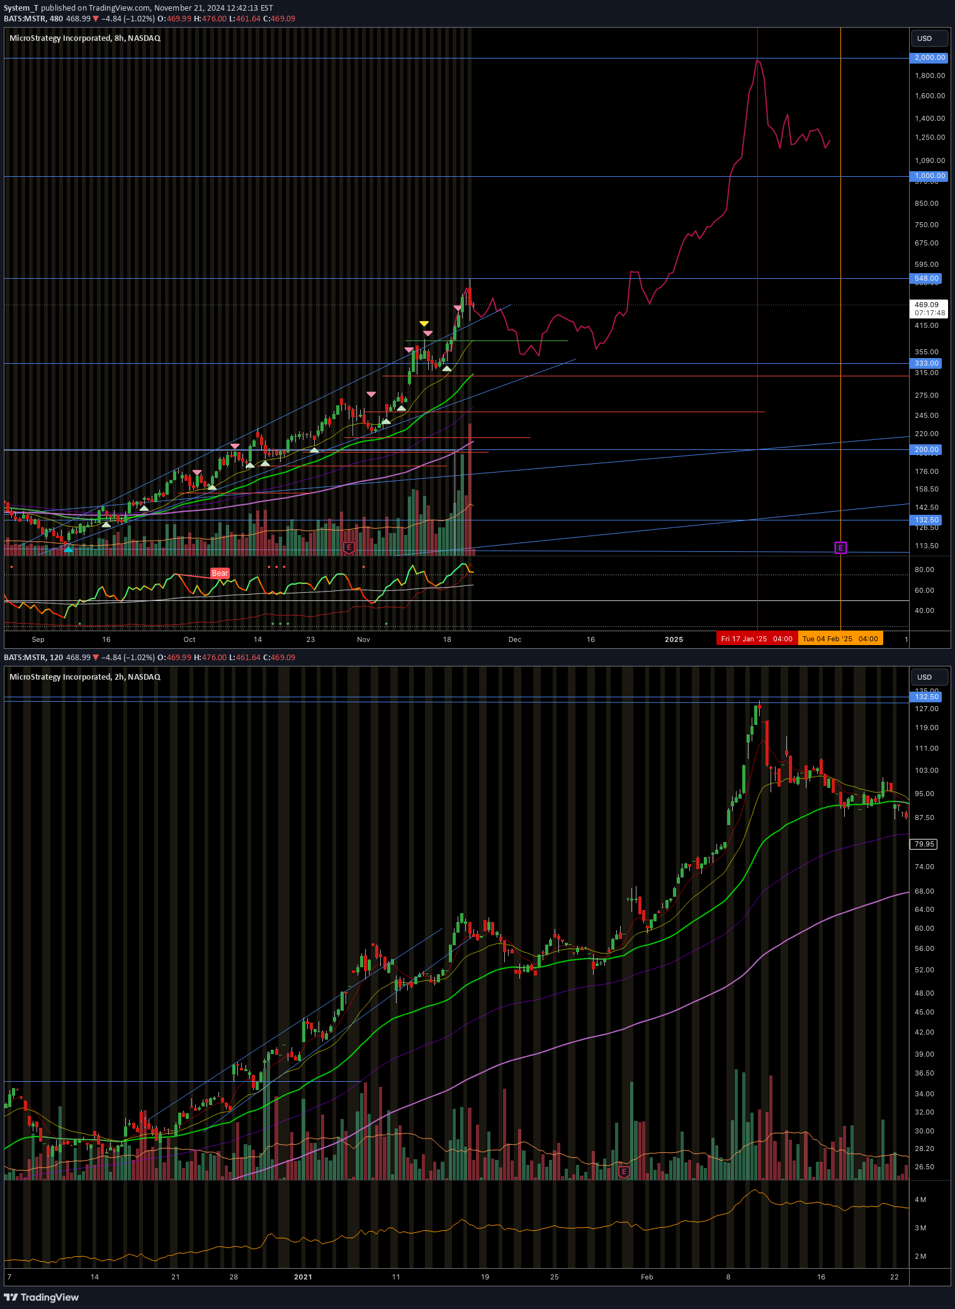This screenshot has height=1309, width=955.
Task: Click the Oct label on 8h time axis
Action: [x=189, y=639]
